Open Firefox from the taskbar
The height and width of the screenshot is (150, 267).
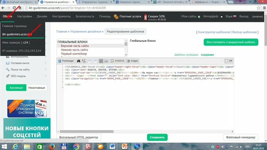coord(52,146)
